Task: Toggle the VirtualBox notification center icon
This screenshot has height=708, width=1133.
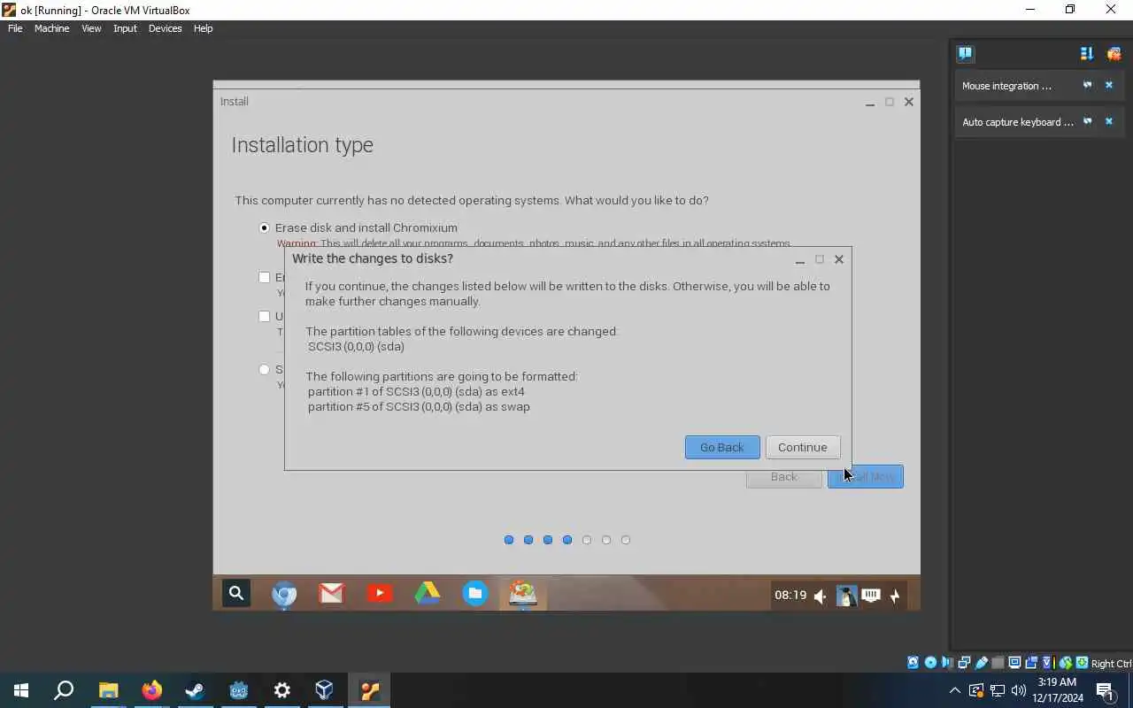Action: coord(965,54)
